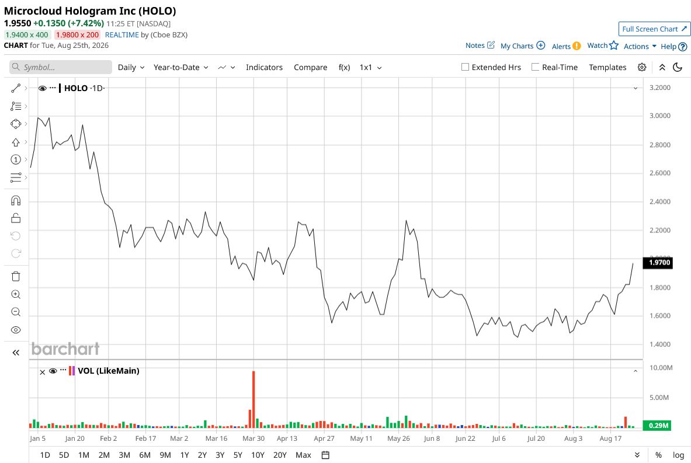Toggle the magnet snap tool
The image size is (691, 463).
(16, 201)
